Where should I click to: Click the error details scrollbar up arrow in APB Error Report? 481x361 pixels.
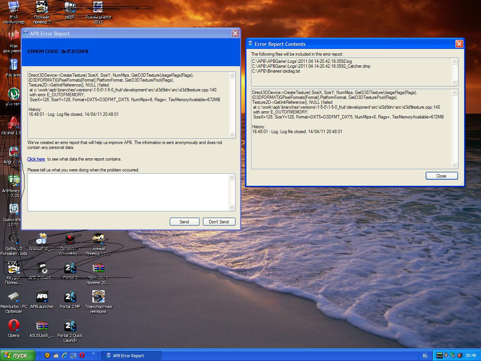click(232, 75)
